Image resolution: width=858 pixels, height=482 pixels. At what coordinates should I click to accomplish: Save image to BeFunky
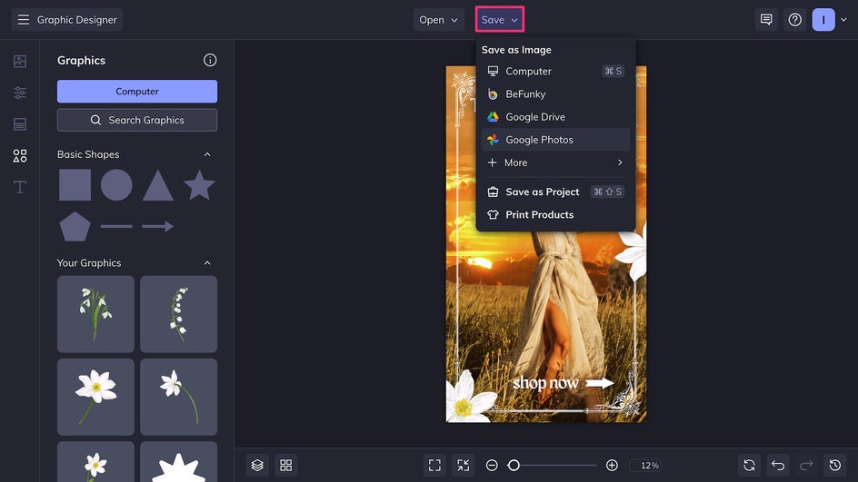coord(555,94)
